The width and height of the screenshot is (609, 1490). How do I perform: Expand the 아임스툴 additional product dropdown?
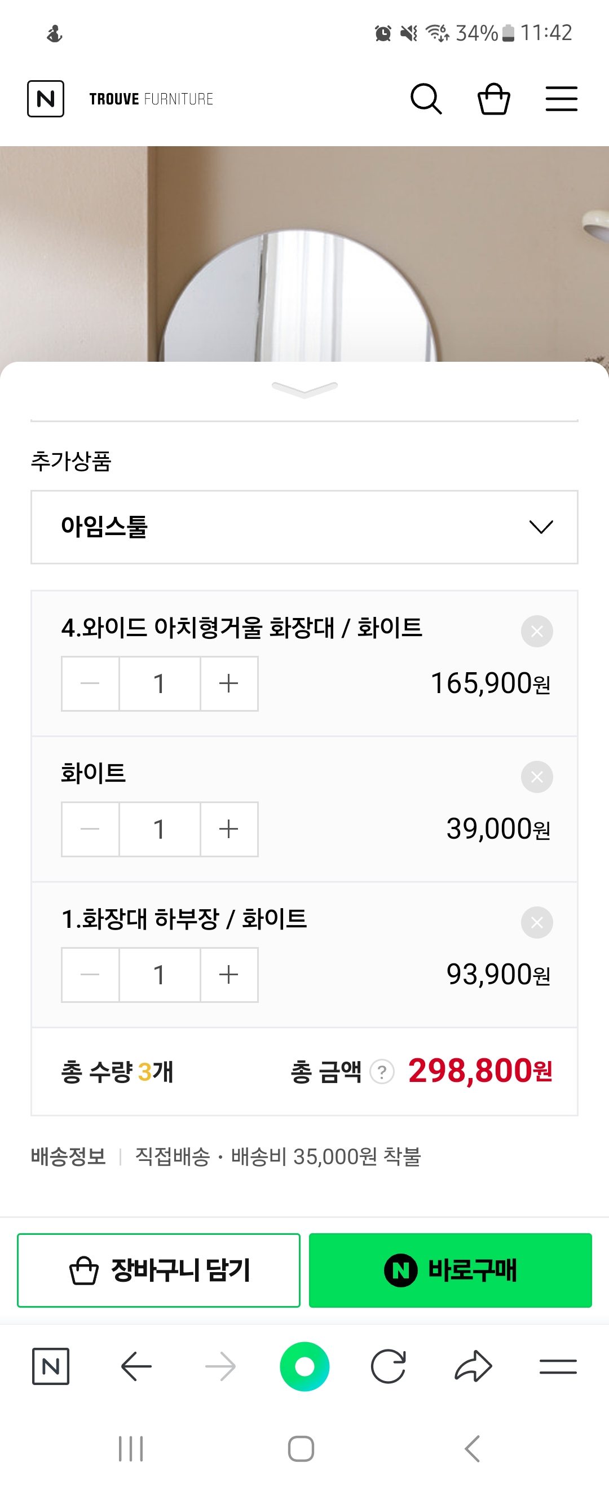click(x=304, y=527)
